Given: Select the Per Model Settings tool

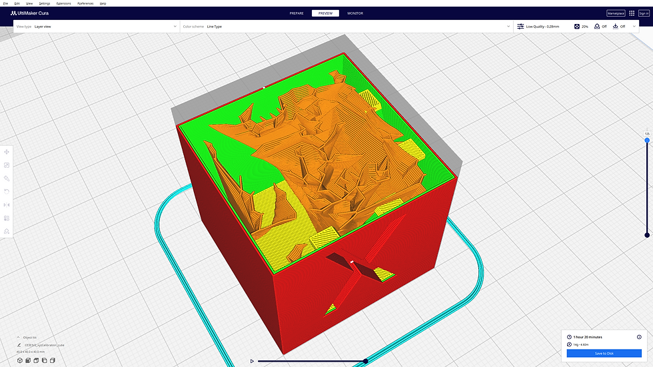Looking at the screenshot, I should (7, 218).
